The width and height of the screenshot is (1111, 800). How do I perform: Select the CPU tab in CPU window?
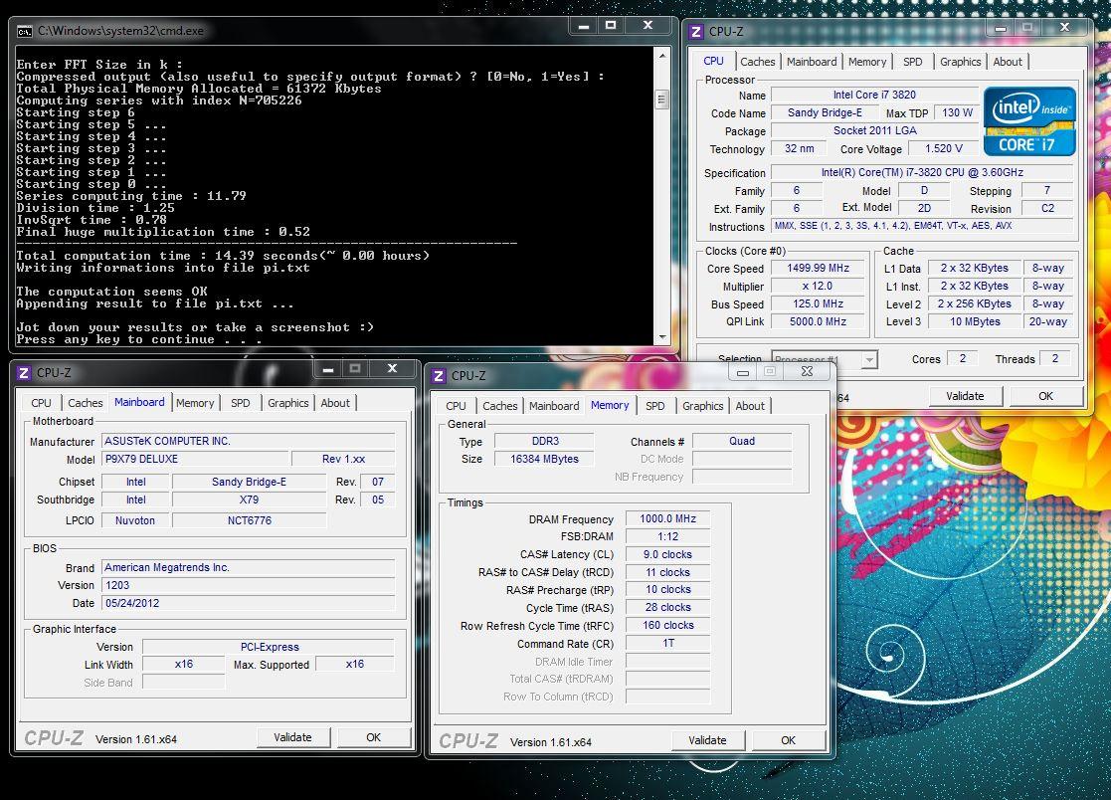coord(713,61)
